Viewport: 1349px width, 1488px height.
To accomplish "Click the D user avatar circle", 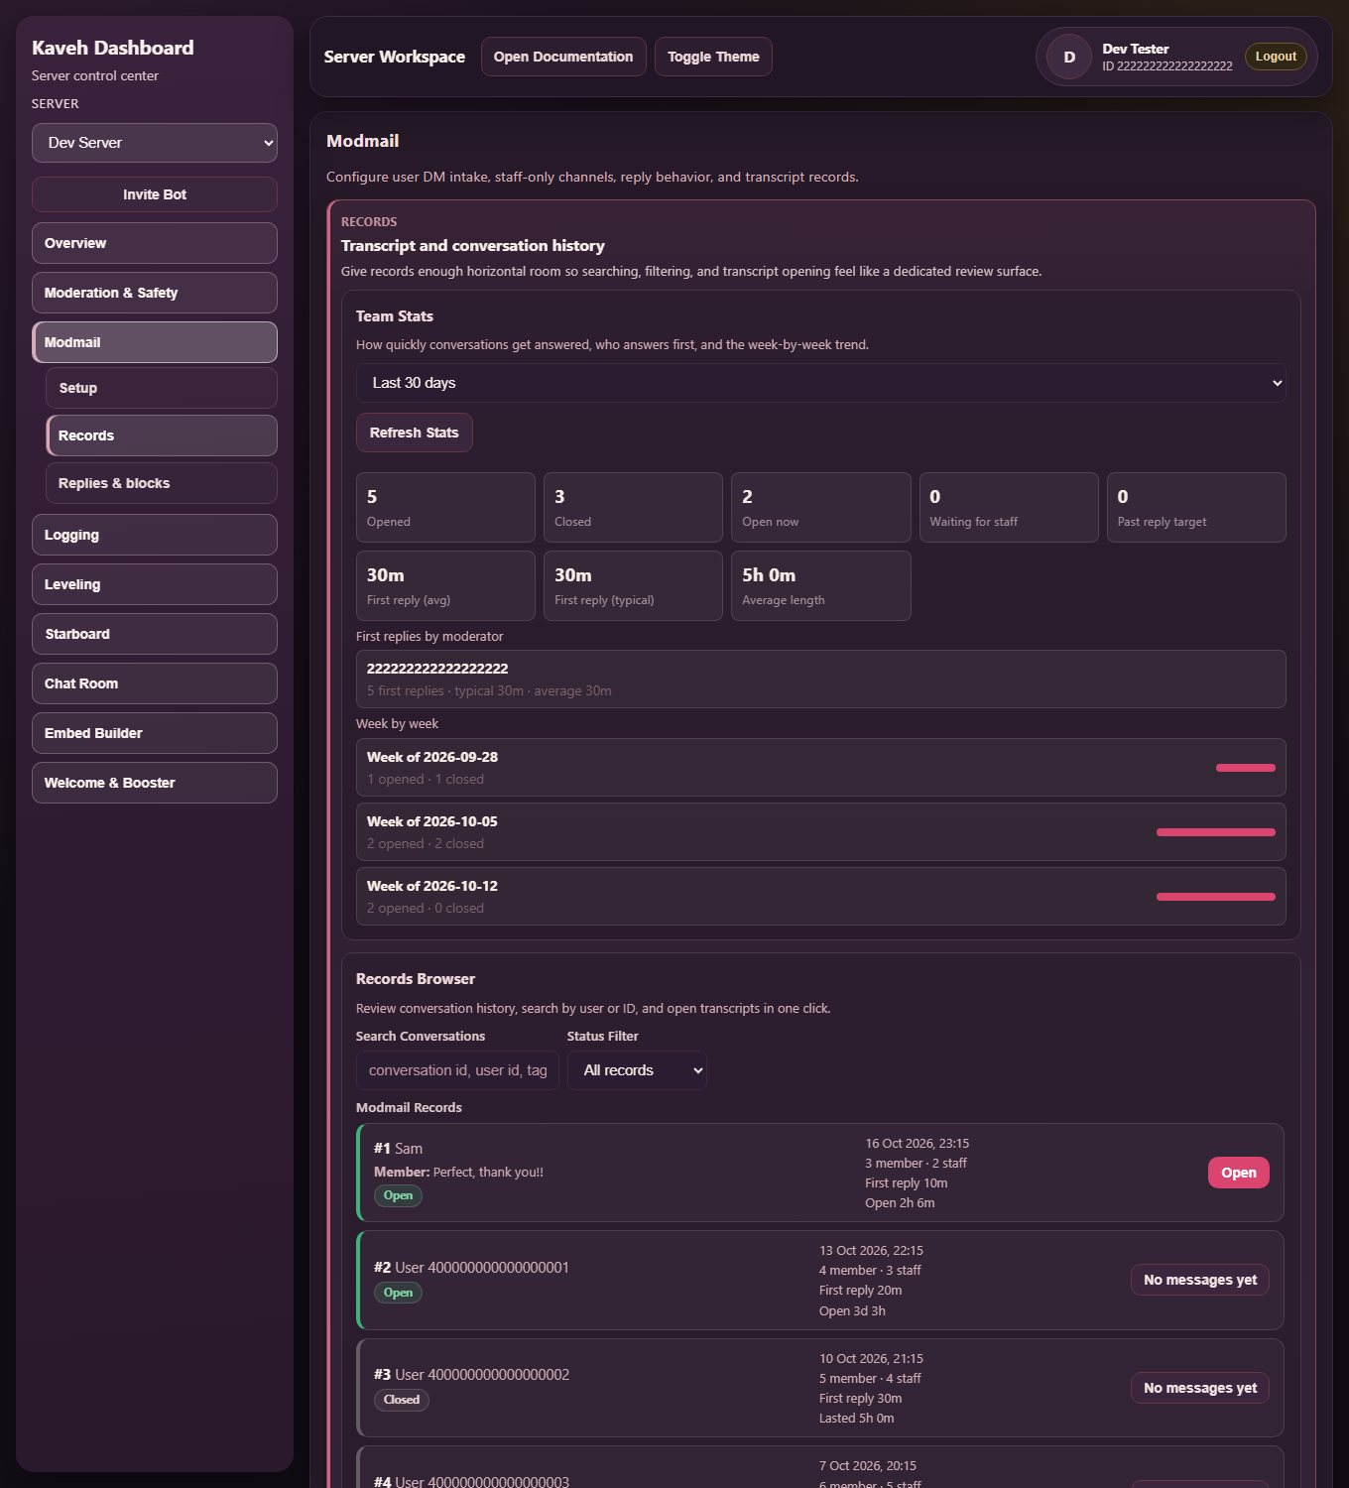I will click(1069, 57).
